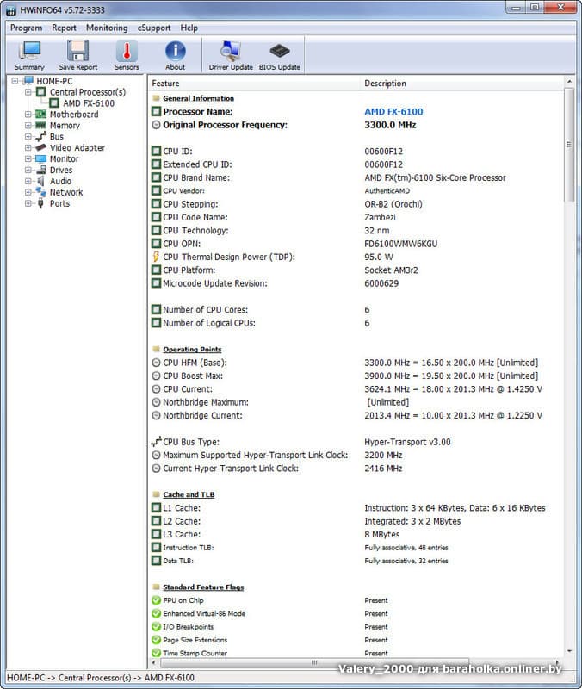Image resolution: width=582 pixels, height=689 pixels.
Task: Open the Program menu
Action: tap(27, 28)
